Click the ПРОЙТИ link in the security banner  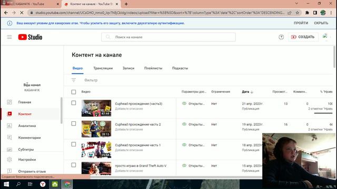[301, 23]
